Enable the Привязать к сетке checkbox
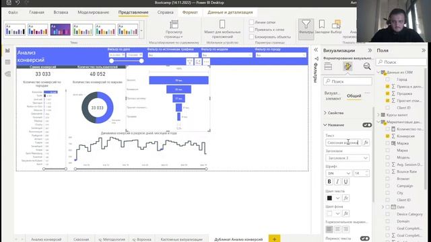Screen dimensions: 431x242 click(251, 30)
